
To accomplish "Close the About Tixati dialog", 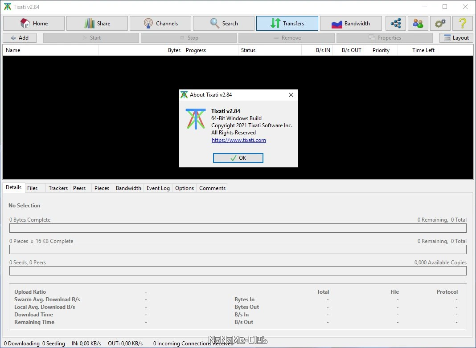I will click(x=291, y=95).
